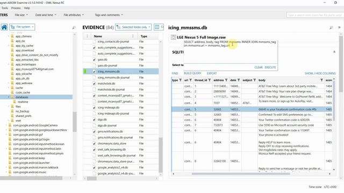344x193 pixels.
Task: Switch to the BUILD QUERY tab
Action: (x=192, y=73)
